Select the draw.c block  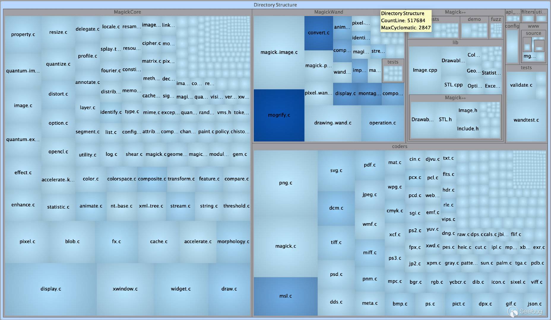click(x=229, y=289)
